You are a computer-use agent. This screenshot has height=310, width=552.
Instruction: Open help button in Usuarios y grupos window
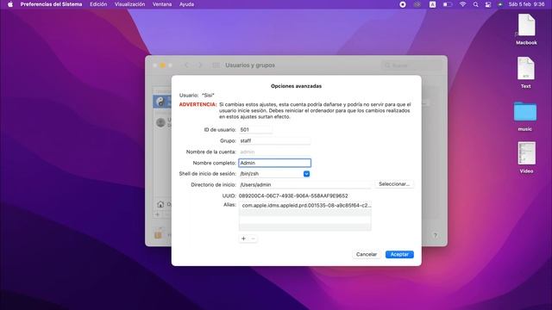pos(435,235)
